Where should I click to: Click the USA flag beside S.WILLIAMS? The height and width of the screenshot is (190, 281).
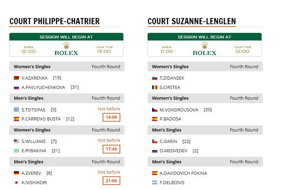pos(16,142)
